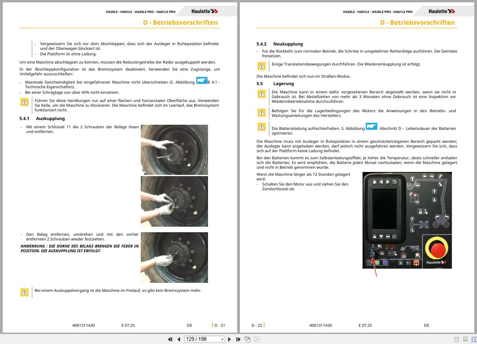Click 'DE' language code in left footer
477x344 pixels.
[189, 325]
